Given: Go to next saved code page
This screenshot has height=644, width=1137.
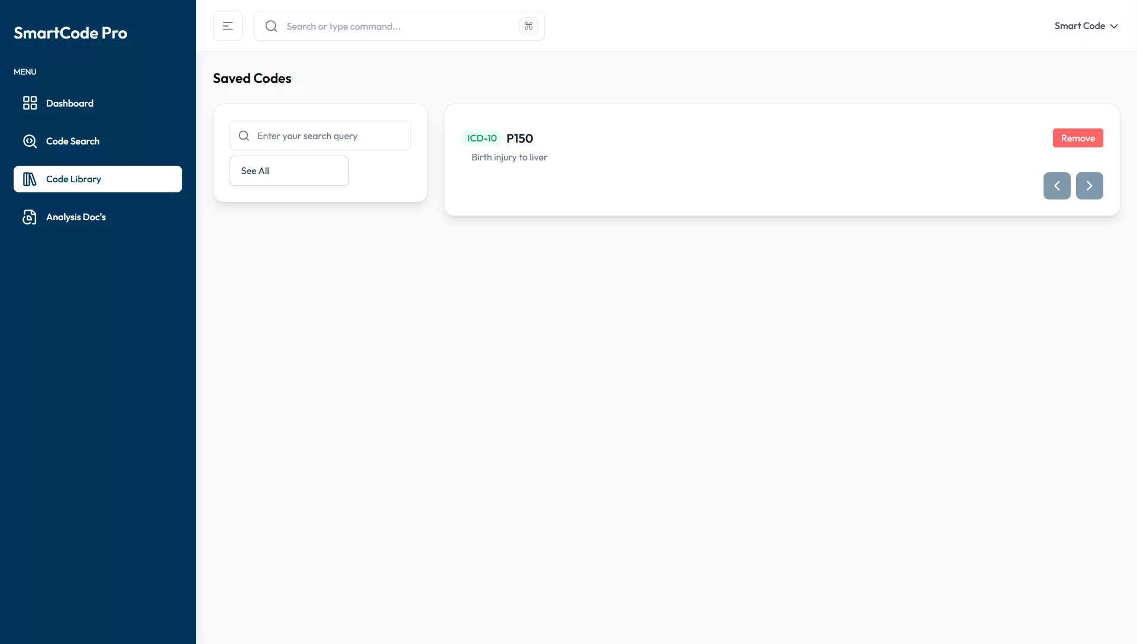Looking at the screenshot, I should click(x=1089, y=186).
